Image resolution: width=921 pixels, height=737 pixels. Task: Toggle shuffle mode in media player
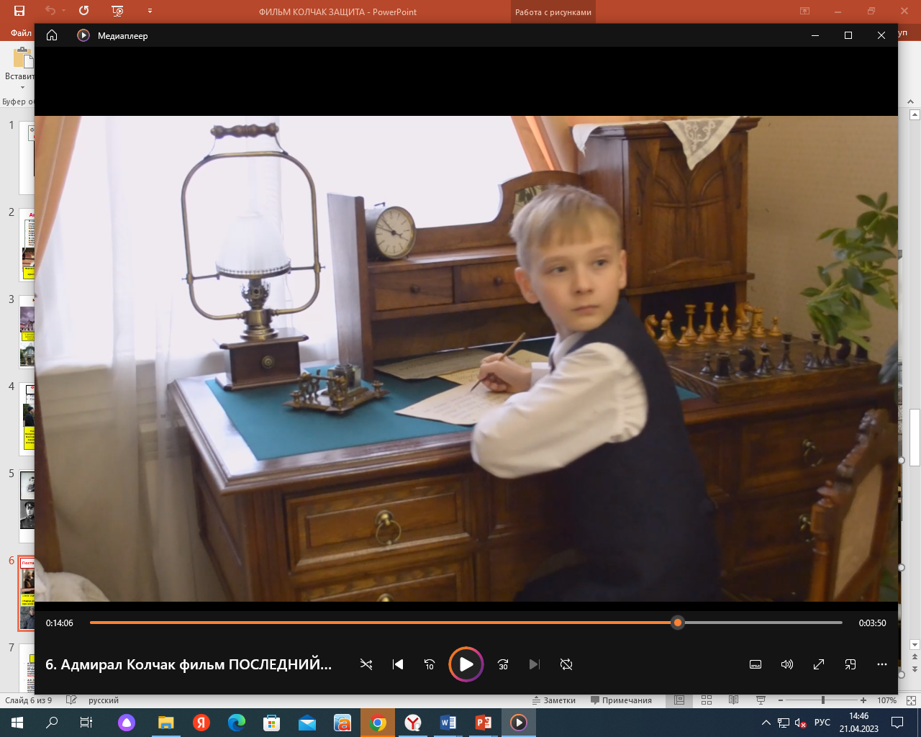coord(366,664)
